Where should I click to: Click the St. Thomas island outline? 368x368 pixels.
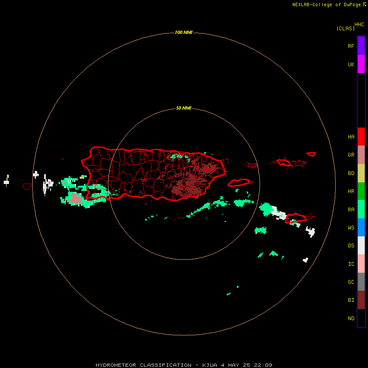pyautogui.click(x=284, y=162)
